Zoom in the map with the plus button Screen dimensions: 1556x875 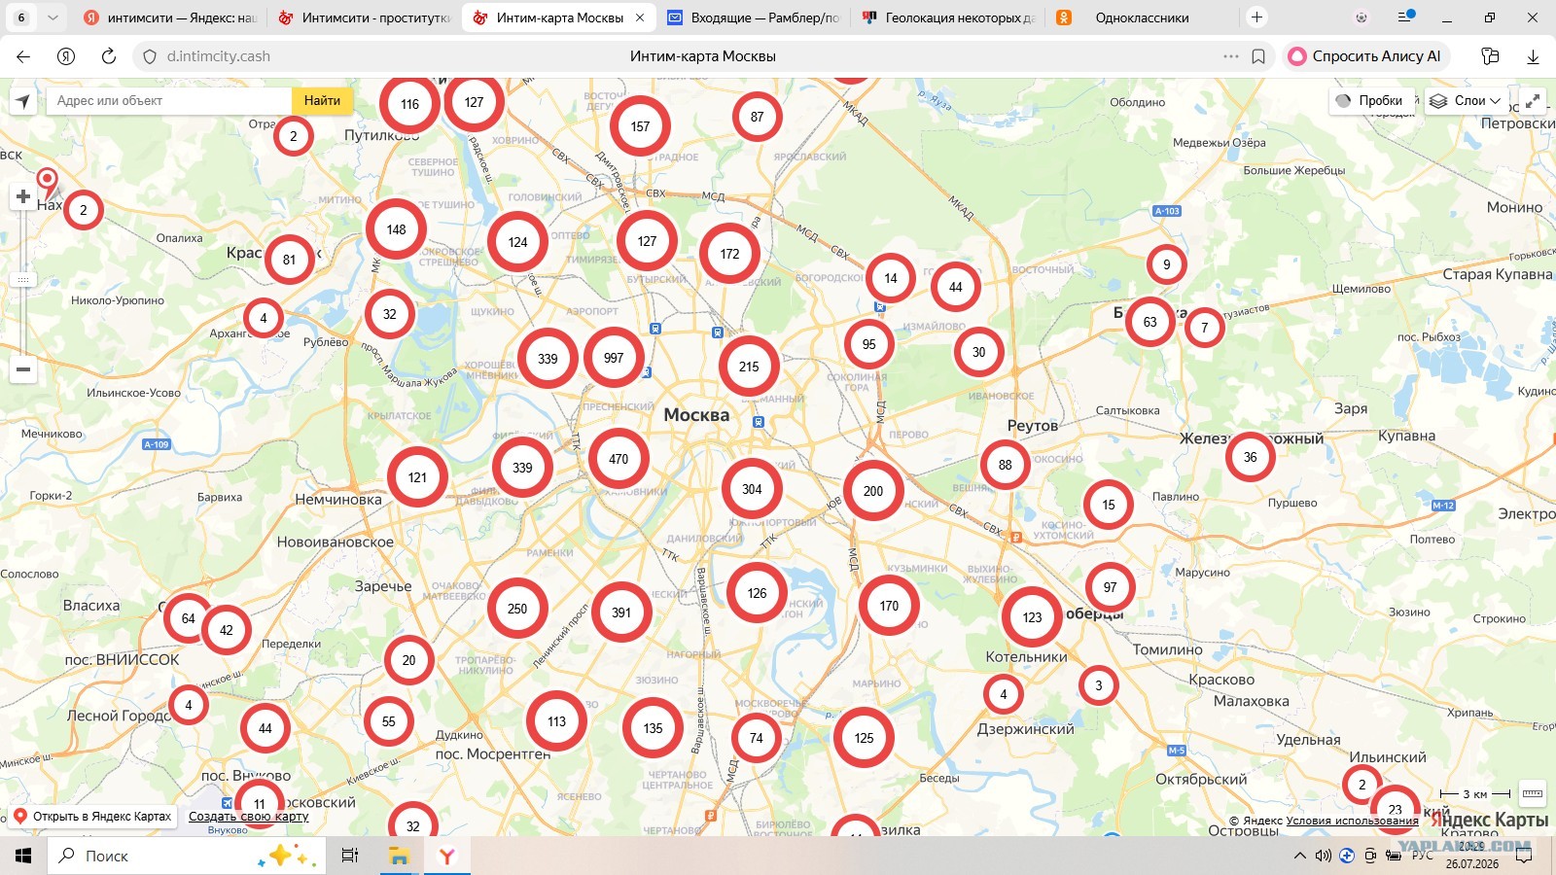(23, 197)
